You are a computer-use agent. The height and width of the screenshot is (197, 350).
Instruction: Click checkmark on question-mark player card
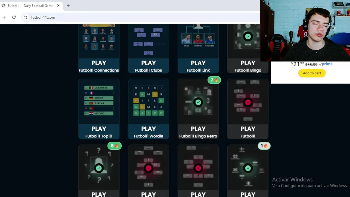[x=99, y=168]
